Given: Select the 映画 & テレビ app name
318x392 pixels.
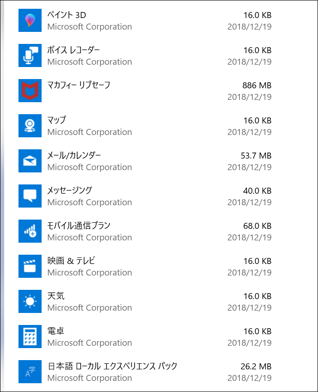Looking at the screenshot, I should (x=71, y=261).
